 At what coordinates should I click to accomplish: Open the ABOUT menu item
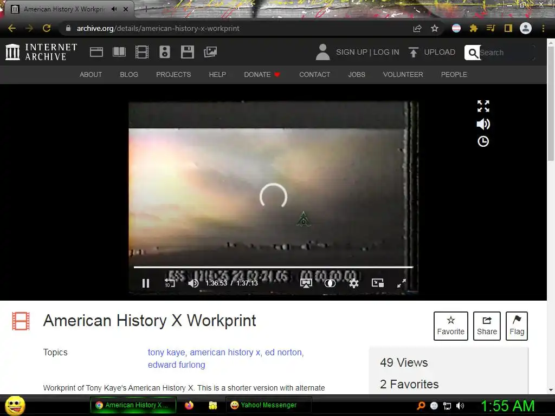(91, 75)
